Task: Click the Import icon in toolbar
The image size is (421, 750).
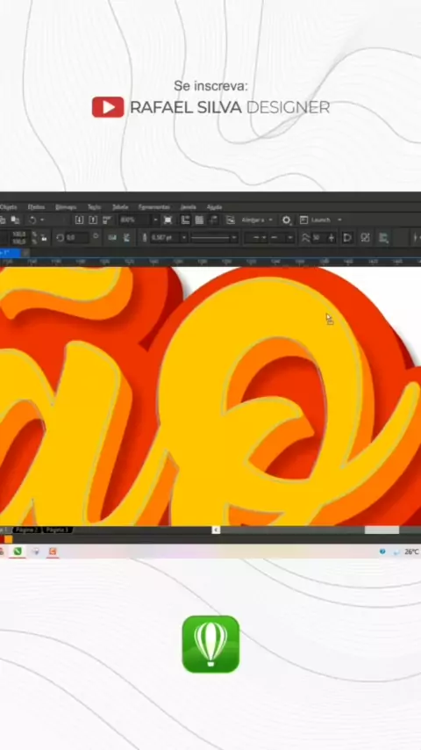Action: pos(79,220)
